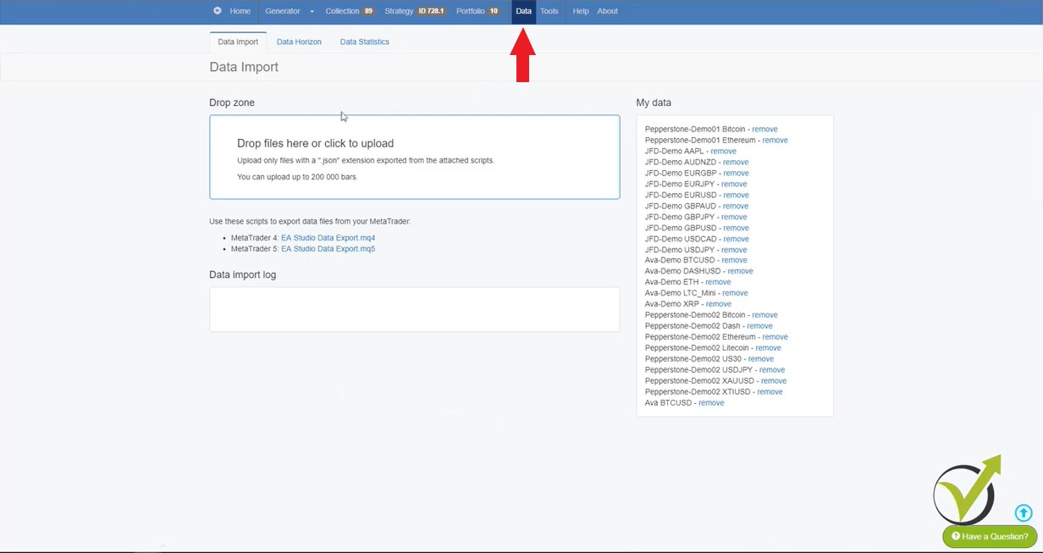
Task: Download the EA Studio Data Export.mq5 script
Action: point(328,249)
